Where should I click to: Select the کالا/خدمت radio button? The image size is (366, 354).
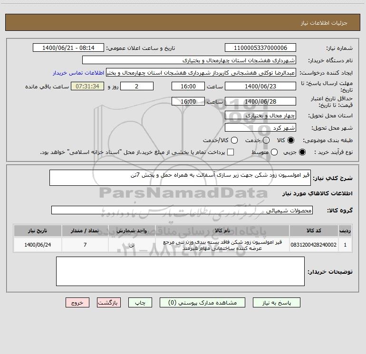click(x=234, y=140)
